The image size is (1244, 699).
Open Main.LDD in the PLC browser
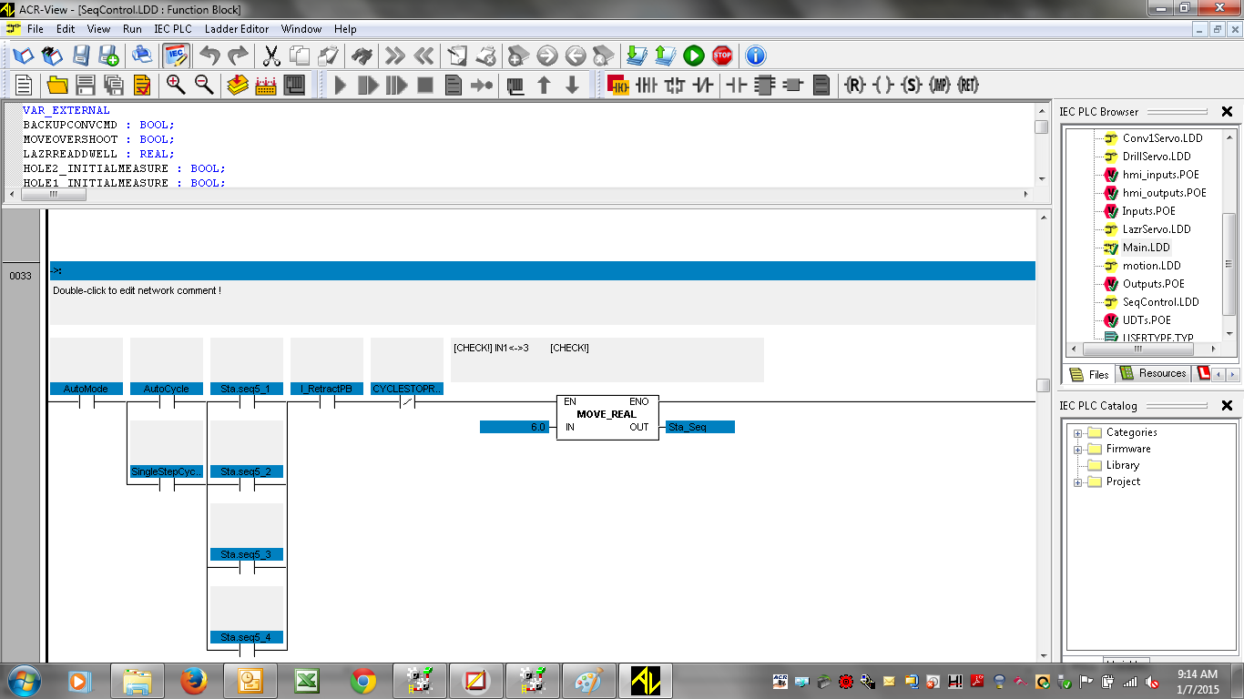pos(1146,248)
